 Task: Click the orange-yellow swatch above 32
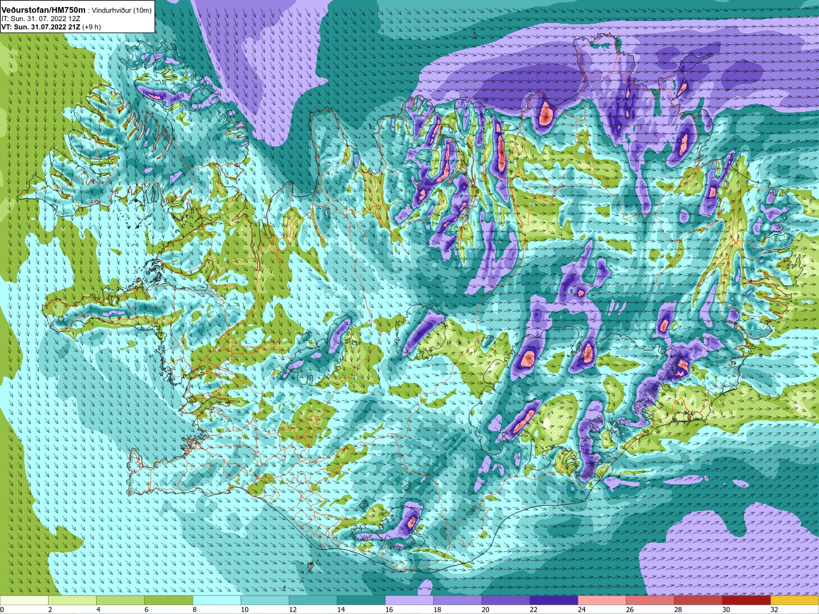[x=795, y=601]
